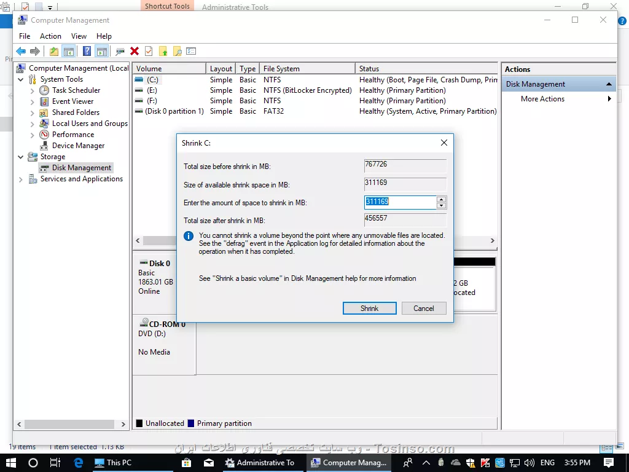The image size is (629, 472).
Task: Click the console tree's horizontal scrollbar right arrow
Action: pos(123,424)
